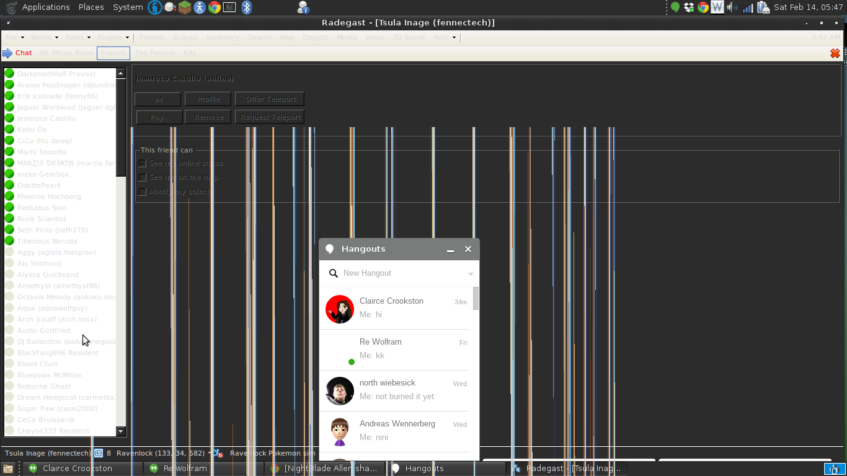Open the terminal launcher in top panel

click(x=229, y=7)
